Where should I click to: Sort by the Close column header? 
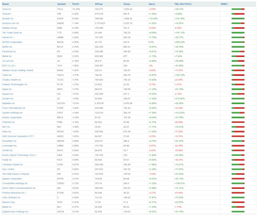[x=127, y=4]
